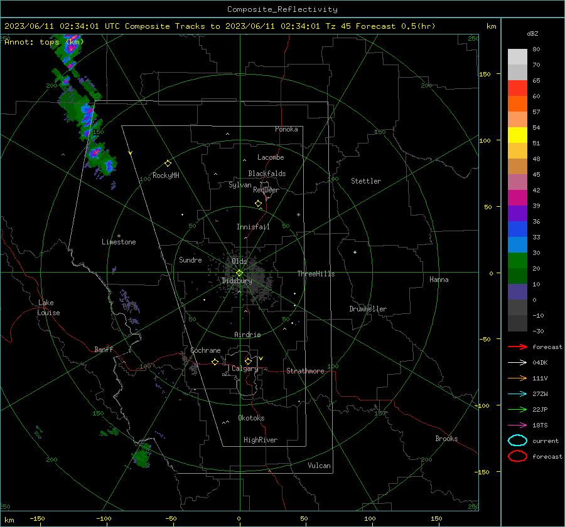
Task: Click the 'current' legend text
Action: [x=545, y=441]
